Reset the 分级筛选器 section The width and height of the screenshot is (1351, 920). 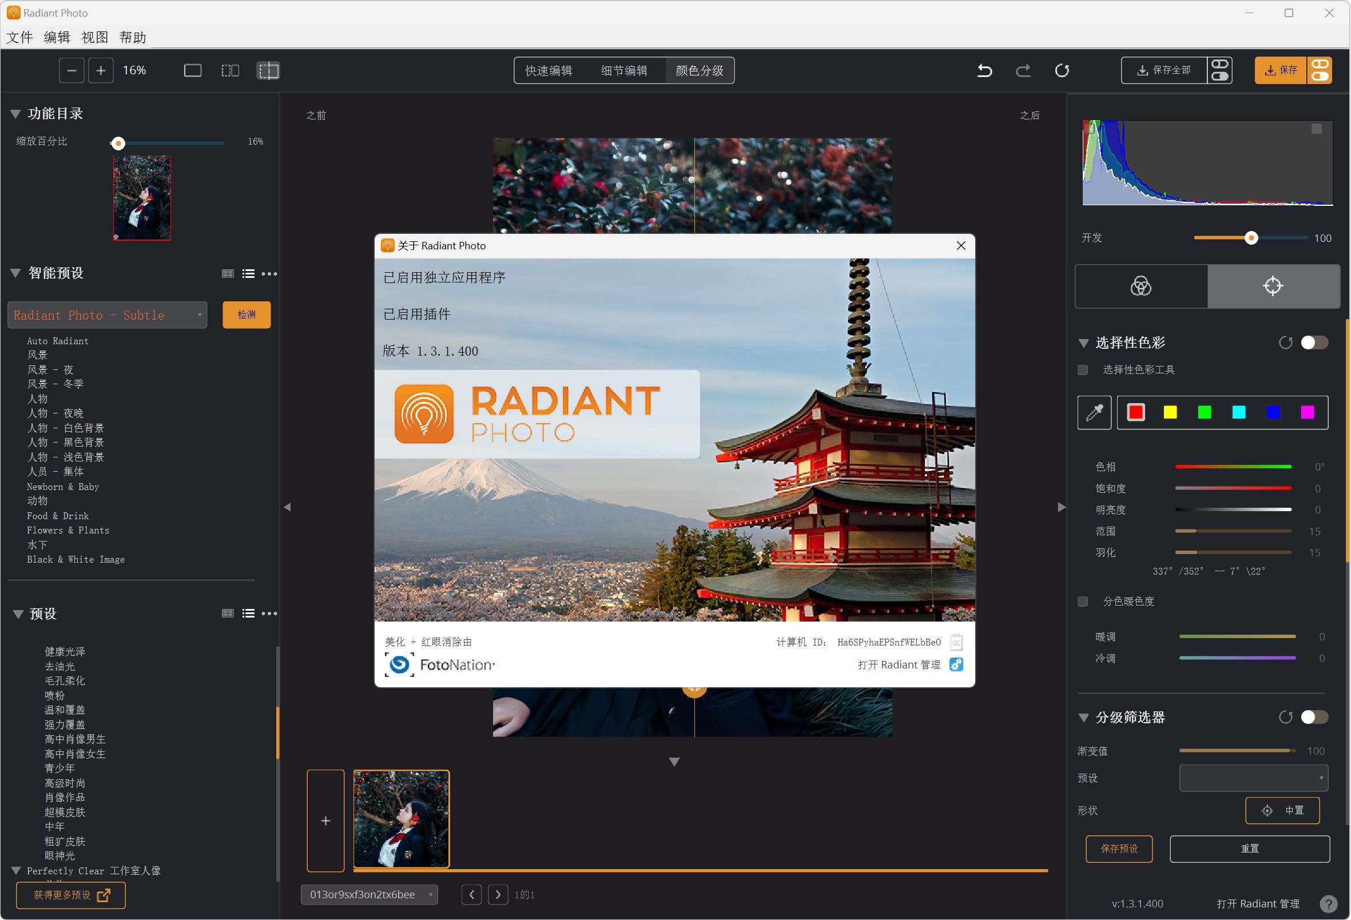pos(1286,717)
